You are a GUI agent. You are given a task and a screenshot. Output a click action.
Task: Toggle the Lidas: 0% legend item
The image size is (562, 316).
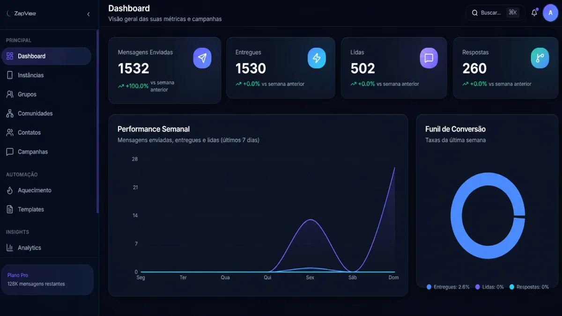(489, 287)
